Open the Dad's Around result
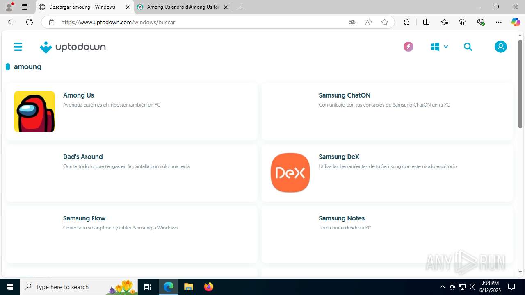525x295 pixels. 83,157
